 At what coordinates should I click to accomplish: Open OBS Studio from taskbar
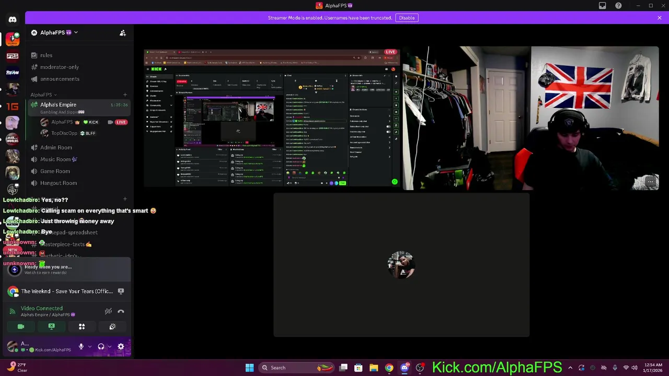(x=420, y=368)
